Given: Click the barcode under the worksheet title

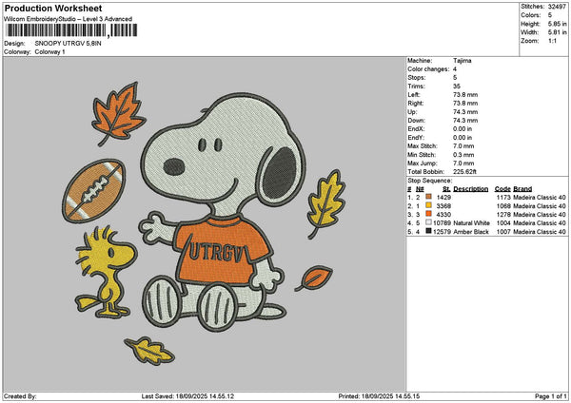Looking at the screenshot, I should pyautogui.click(x=71, y=30).
